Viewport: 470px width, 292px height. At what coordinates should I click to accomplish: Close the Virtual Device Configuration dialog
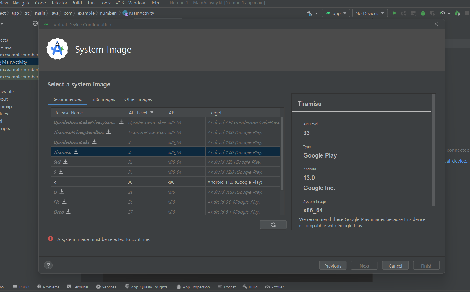(436, 24)
